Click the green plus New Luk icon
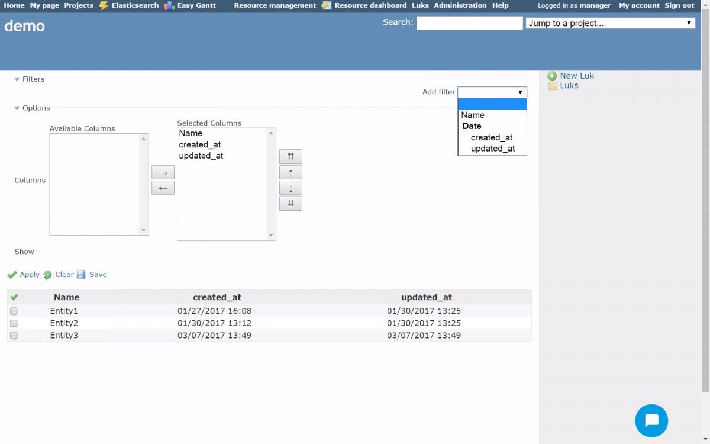 552,76
